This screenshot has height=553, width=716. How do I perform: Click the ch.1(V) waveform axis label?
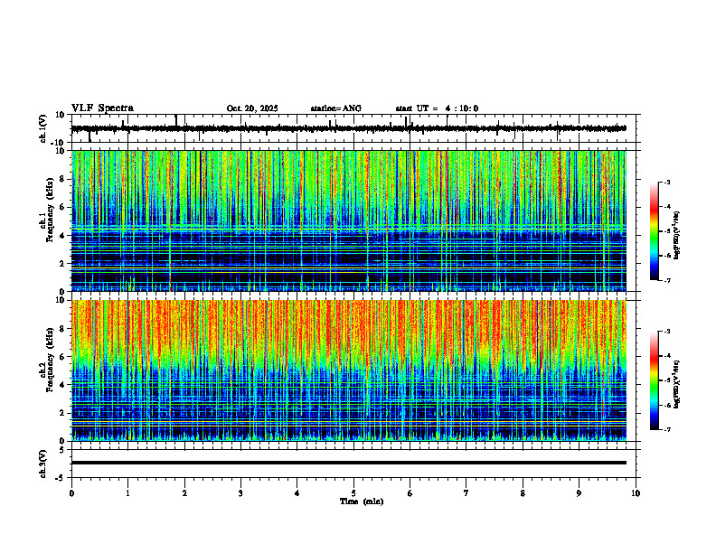coord(43,128)
